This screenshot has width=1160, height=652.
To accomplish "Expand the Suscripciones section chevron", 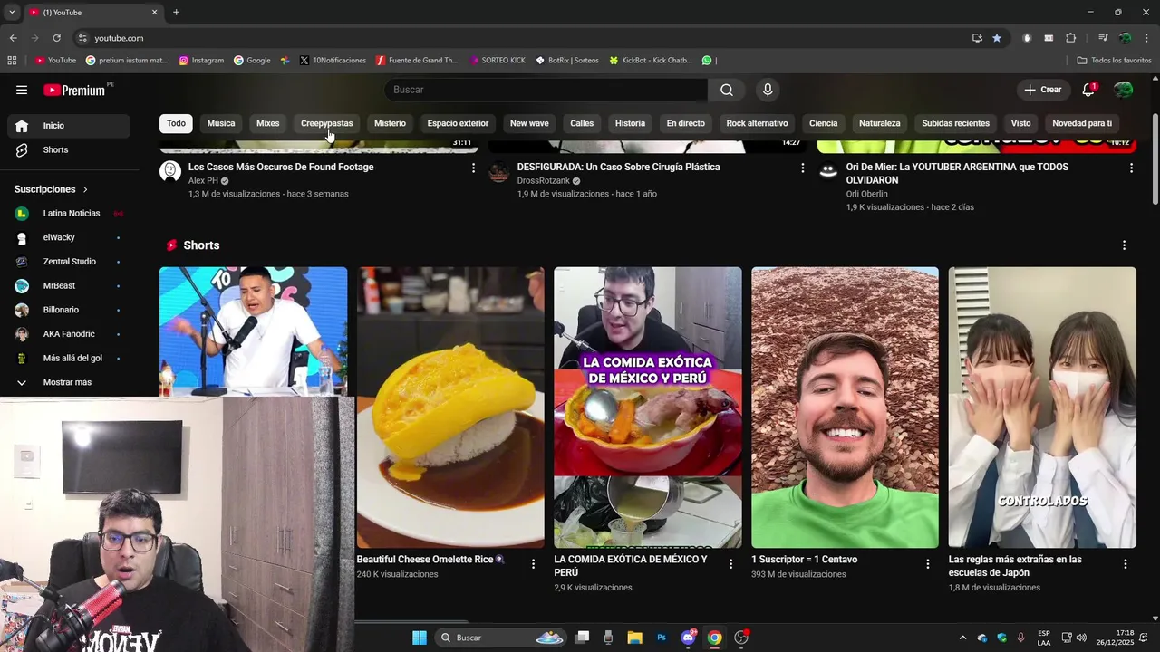I will tap(85, 189).
